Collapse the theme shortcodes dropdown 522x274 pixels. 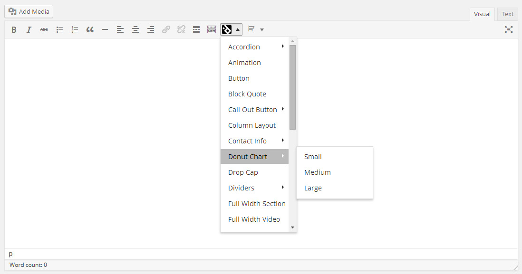pos(232,29)
